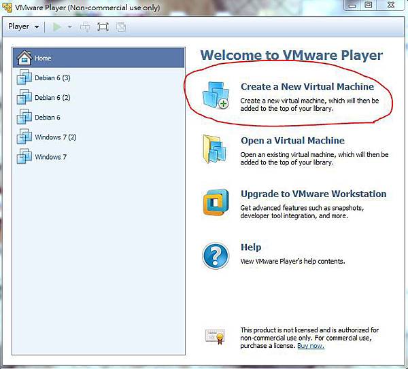Close the VMware Player window

pyautogui.click(x=391, y=5)
